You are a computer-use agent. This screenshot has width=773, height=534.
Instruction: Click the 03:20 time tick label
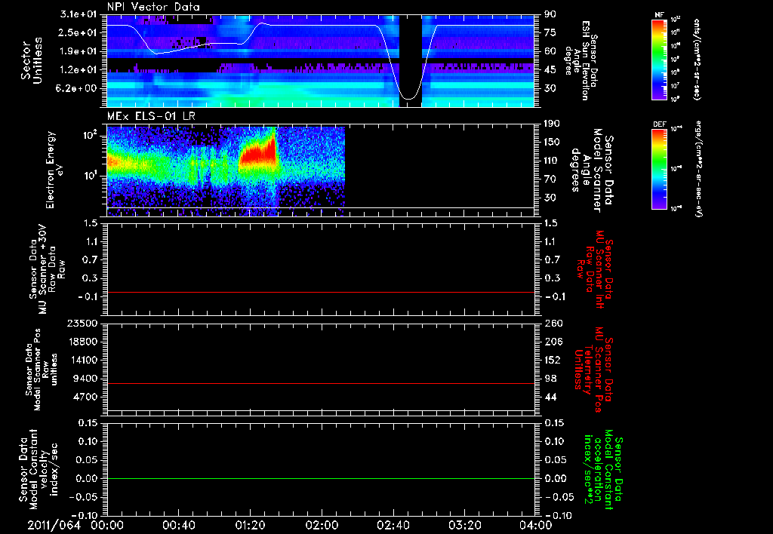point(464,525)
